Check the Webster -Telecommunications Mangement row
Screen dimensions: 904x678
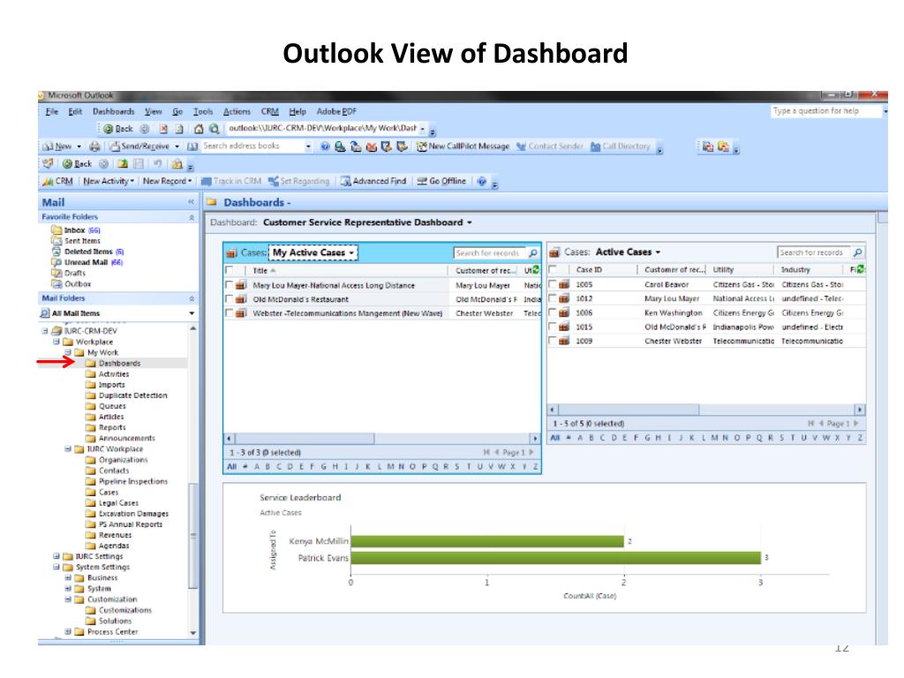(229, 313)
